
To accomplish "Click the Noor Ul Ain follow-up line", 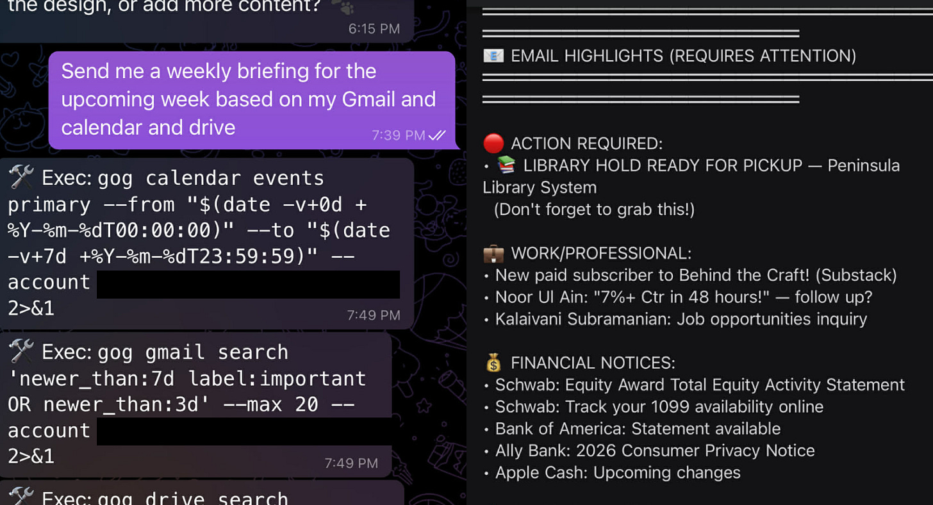I will [679, 297].
